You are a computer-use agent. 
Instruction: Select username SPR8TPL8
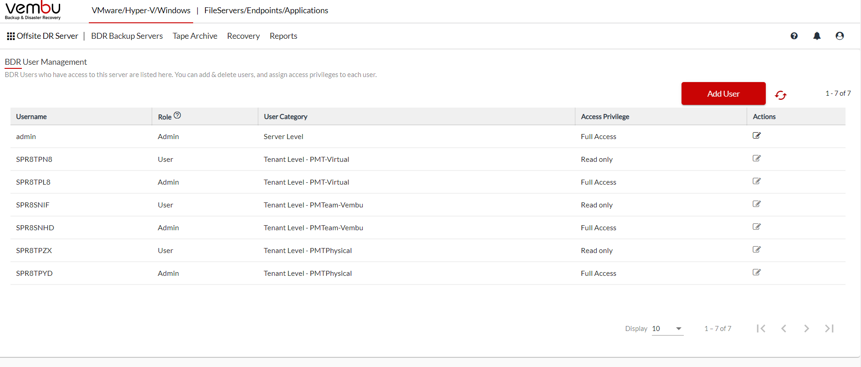pos(33,182)
